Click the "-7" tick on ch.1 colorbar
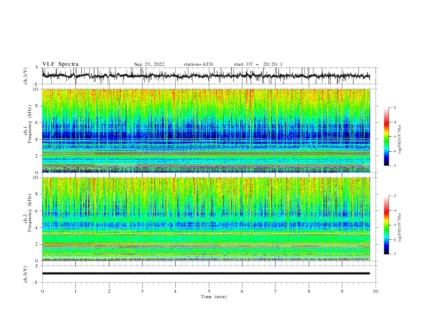The width and height of the screenshot is (423, 327). tap(394, 166)
